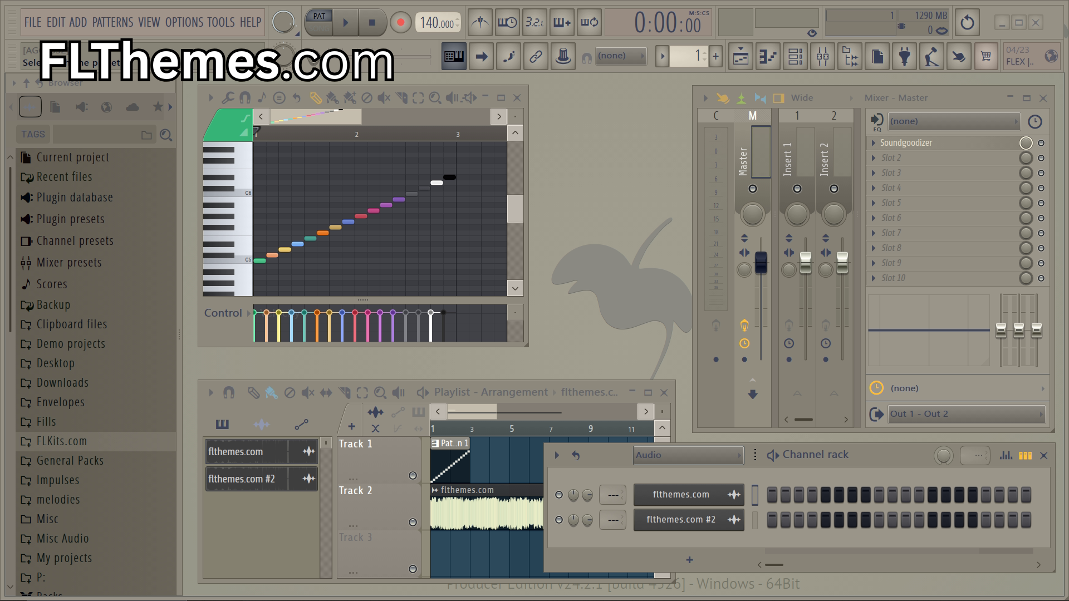Click the link/multilink controllers icon
Image resolution: width=1069 pixels, height=601 pixels.
[536, 56]
